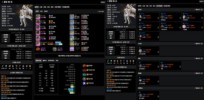Collapse the 카제로스 server section header
This screenshot has height=100, width=204.
coord(170,88)
